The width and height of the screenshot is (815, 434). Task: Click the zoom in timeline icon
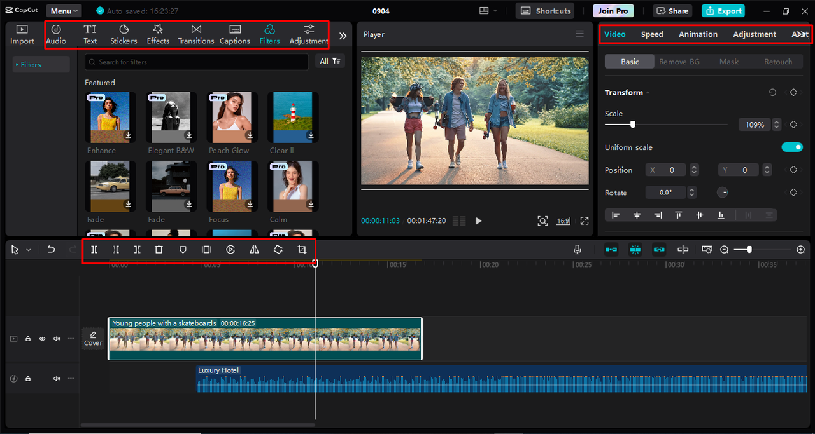point(801,250)
